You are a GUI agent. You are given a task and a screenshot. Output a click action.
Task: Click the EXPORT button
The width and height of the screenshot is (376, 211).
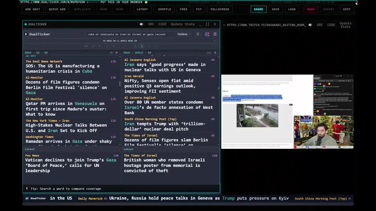[329, 9]
